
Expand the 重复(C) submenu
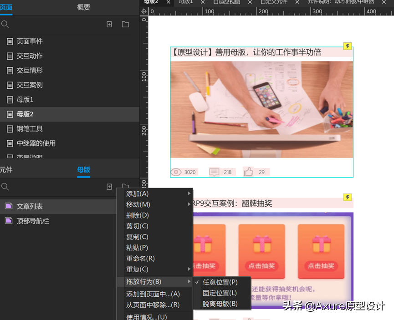click(x=155, y=269)
